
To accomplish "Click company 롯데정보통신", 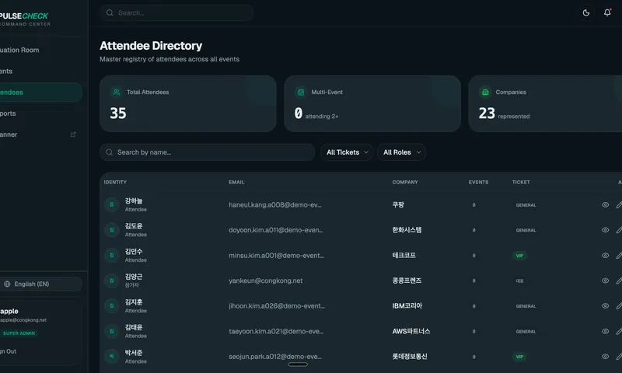I will pyautogui.click(x=410, y=357).
